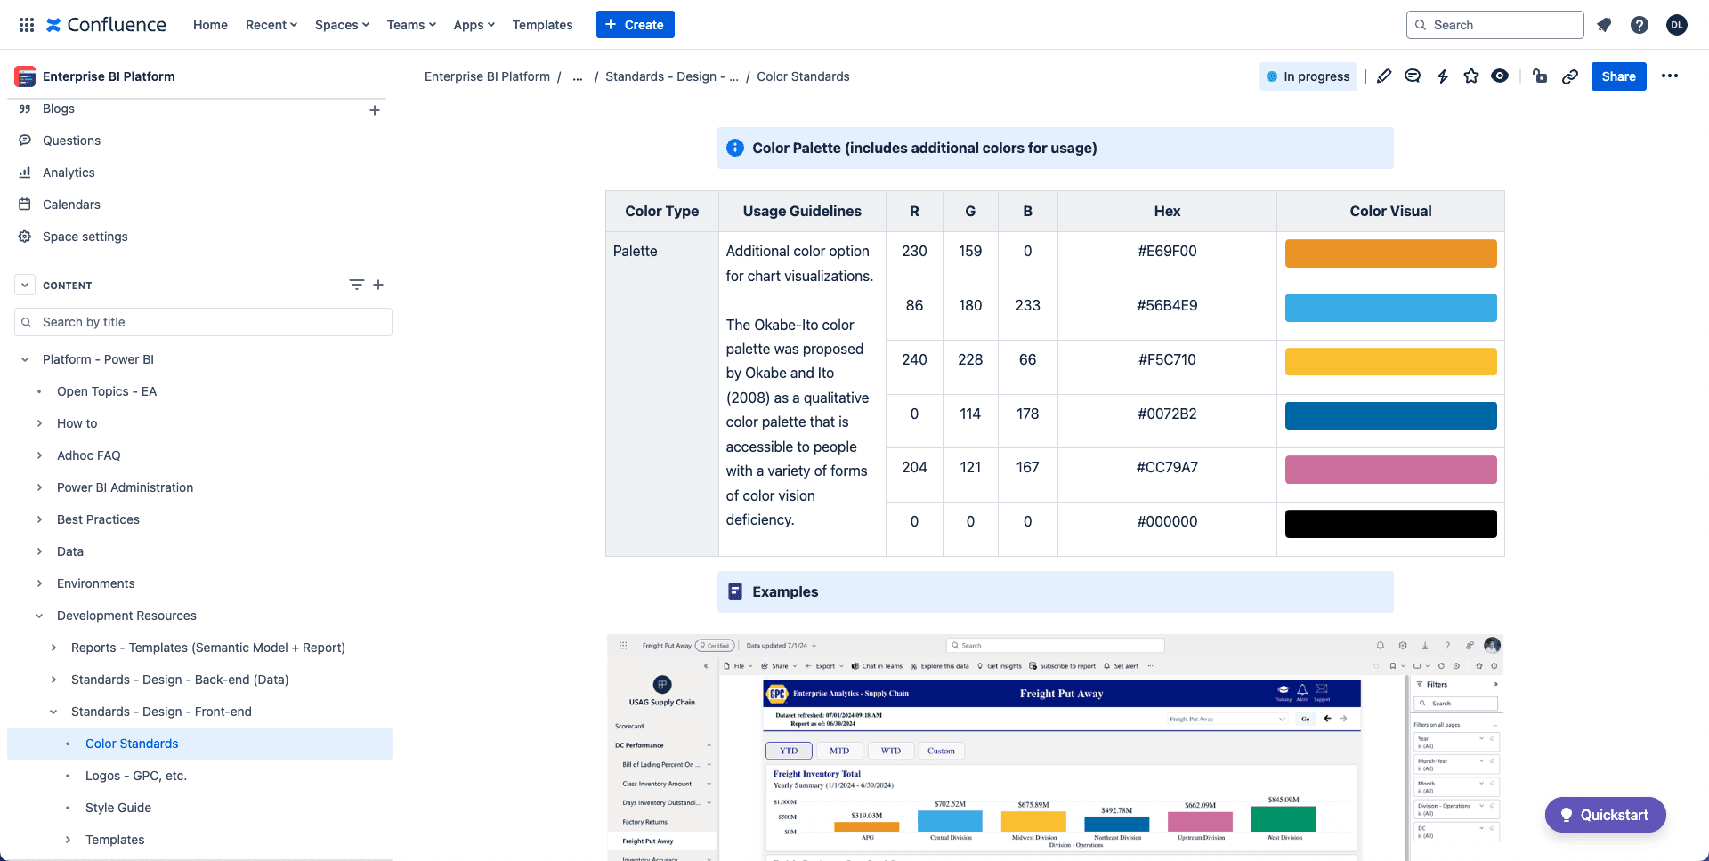
Task: Filter content tree with filter icon
Action: pos(356,285)
